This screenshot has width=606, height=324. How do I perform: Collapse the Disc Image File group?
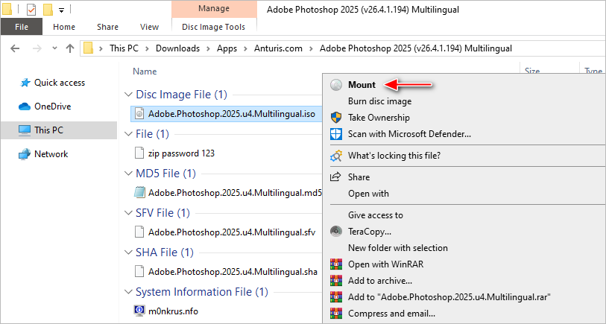click(127, 95)
